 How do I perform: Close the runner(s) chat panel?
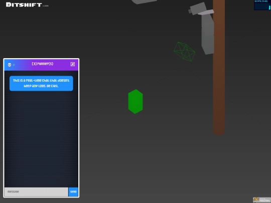73,64
